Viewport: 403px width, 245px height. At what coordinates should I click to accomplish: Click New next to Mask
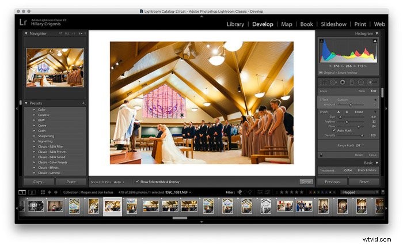(362, 91)
